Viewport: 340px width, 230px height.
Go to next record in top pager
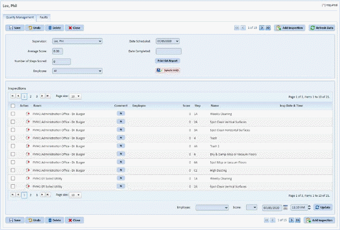[x=262, y=27]
